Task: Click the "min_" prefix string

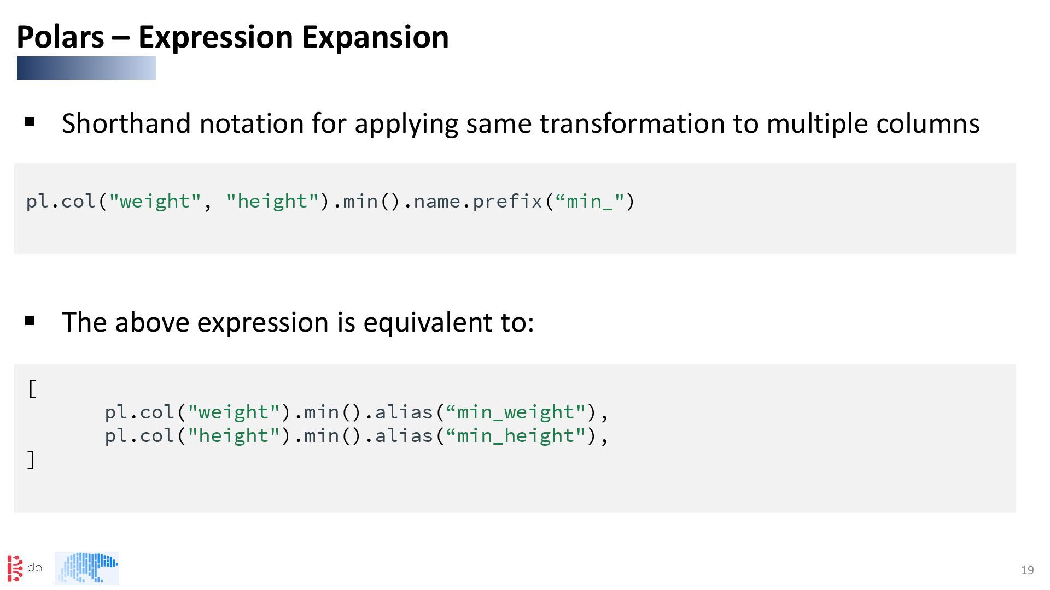Action: 590,202
